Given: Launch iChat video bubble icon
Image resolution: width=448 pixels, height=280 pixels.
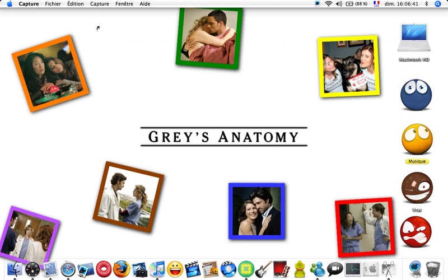Looking at the screenshot, I should (x=335, y=269).
